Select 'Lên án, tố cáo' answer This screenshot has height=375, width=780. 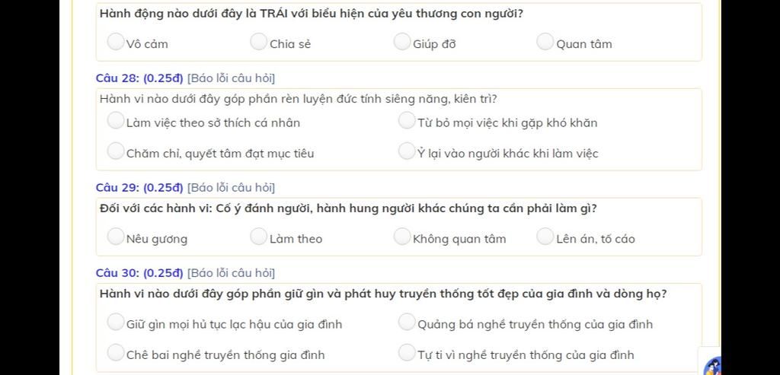pos(545,237)
